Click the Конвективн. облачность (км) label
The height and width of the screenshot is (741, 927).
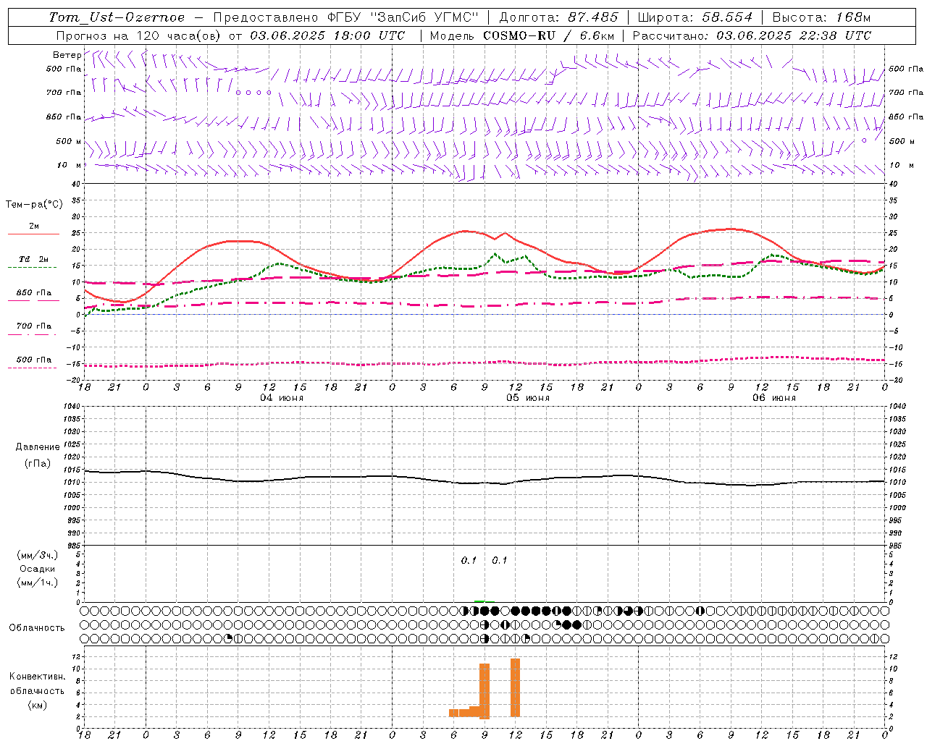tap(37, 690)
